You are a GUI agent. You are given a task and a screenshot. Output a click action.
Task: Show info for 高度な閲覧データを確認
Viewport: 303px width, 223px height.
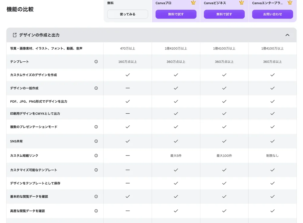point(96,211)
